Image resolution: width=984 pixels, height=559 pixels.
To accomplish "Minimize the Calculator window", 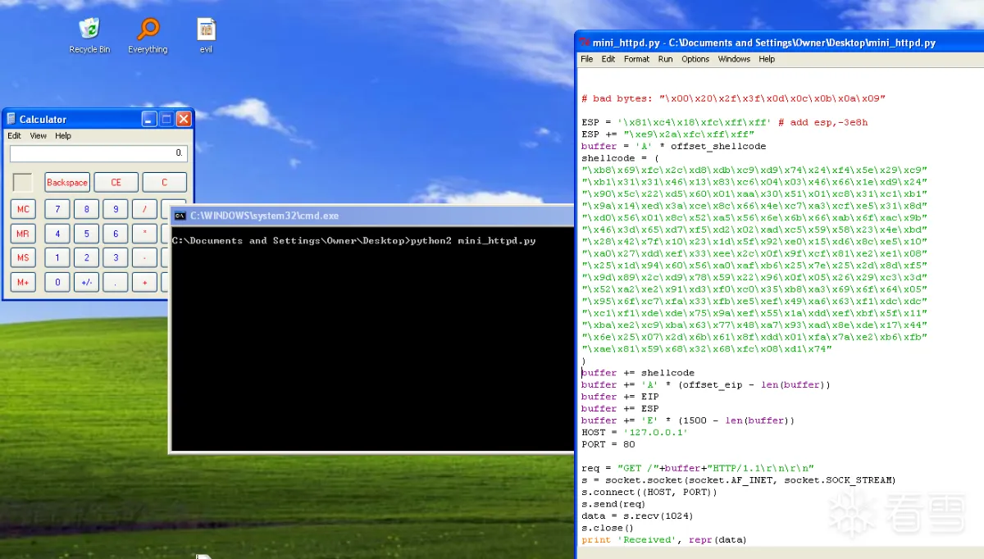I will click(x=148, y=120).
